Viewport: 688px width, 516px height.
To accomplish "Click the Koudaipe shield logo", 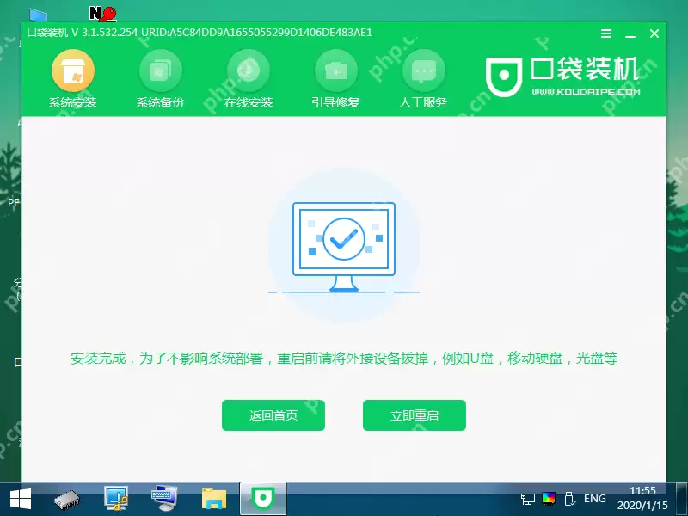I will [x=506, y=76].
